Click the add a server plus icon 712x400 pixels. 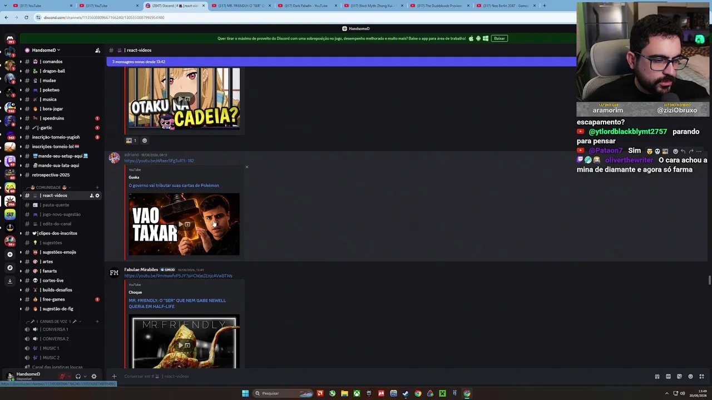pos(10,254)
